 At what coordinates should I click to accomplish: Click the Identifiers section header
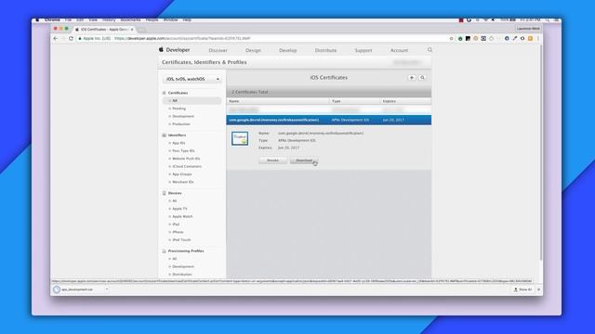click(177, 135)
